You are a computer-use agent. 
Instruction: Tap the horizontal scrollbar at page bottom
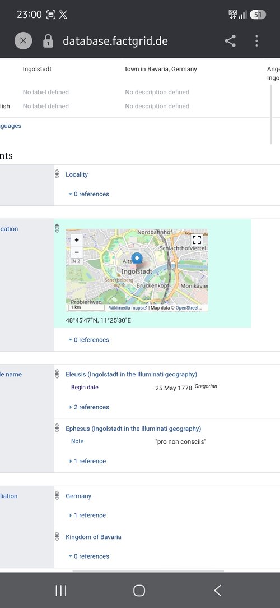[x=148, y=571]
